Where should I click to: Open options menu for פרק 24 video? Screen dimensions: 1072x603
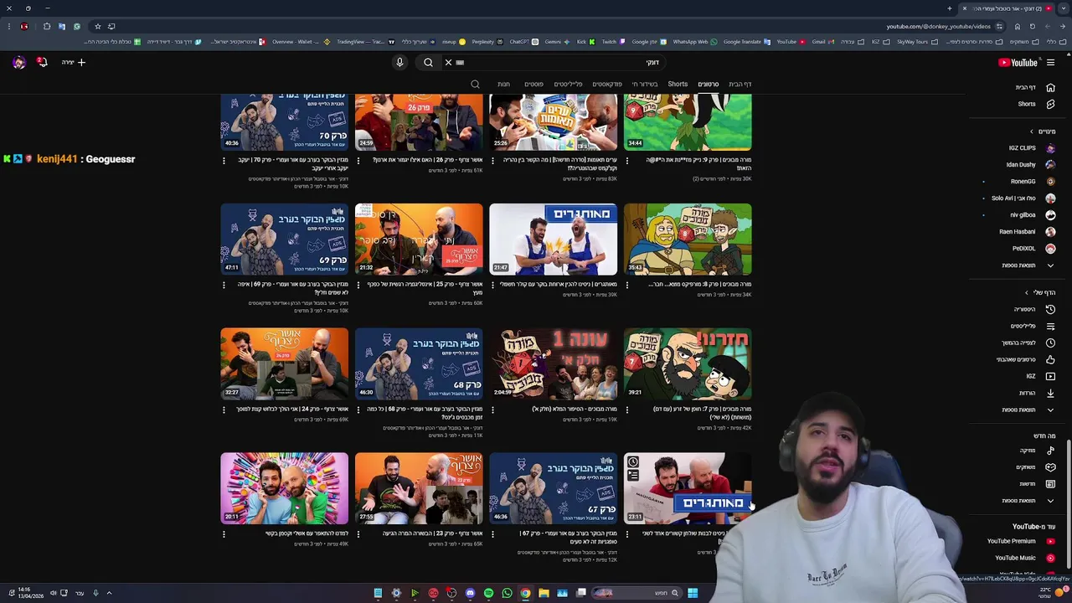pos(224,410)
